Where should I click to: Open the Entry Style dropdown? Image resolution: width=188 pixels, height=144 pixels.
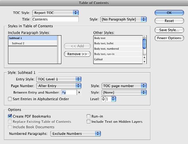pos(59,79)
